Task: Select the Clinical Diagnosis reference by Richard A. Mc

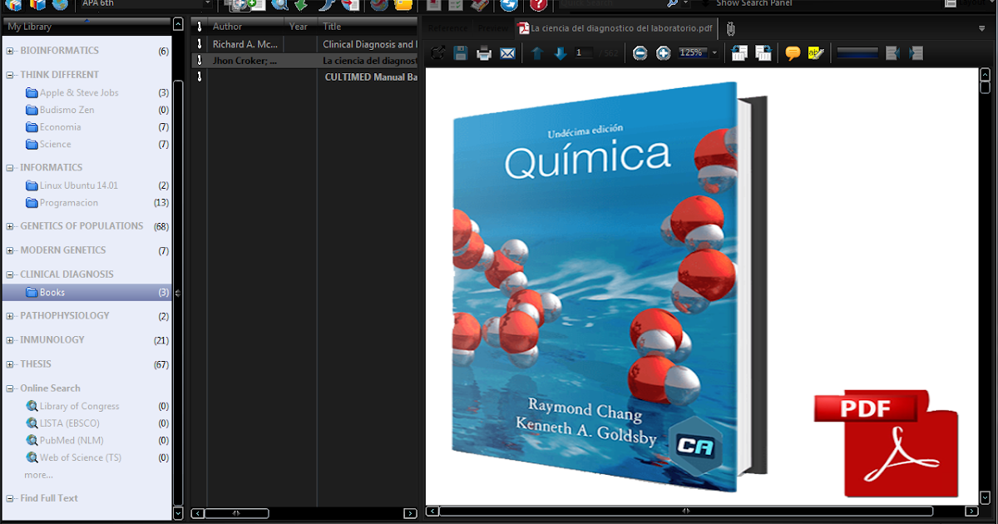Action: tap(304, 44)
